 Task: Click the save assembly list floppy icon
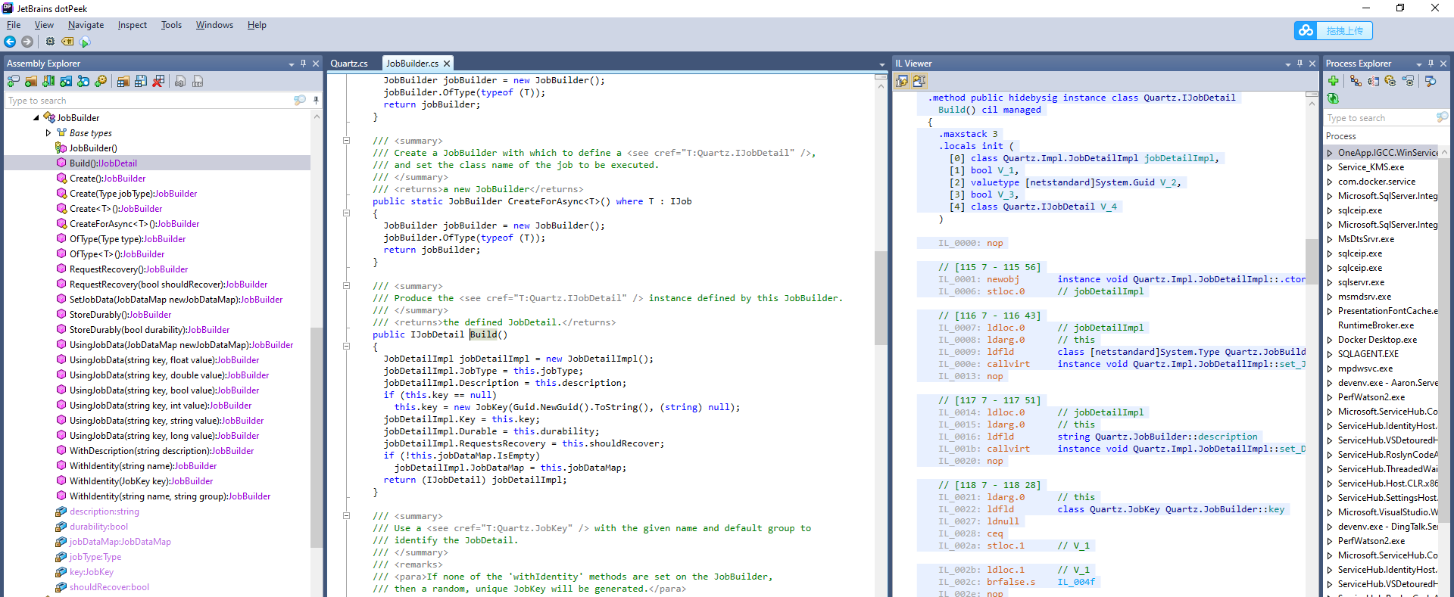click(140, 81)
